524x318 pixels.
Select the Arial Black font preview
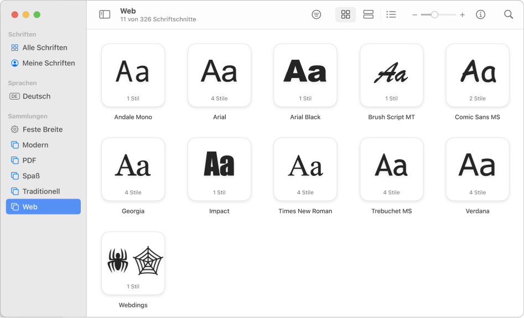[x=305, y=75]
